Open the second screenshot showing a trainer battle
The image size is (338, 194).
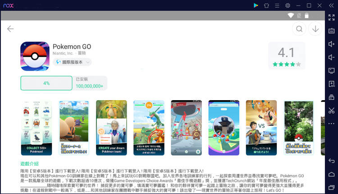(74, 128)
